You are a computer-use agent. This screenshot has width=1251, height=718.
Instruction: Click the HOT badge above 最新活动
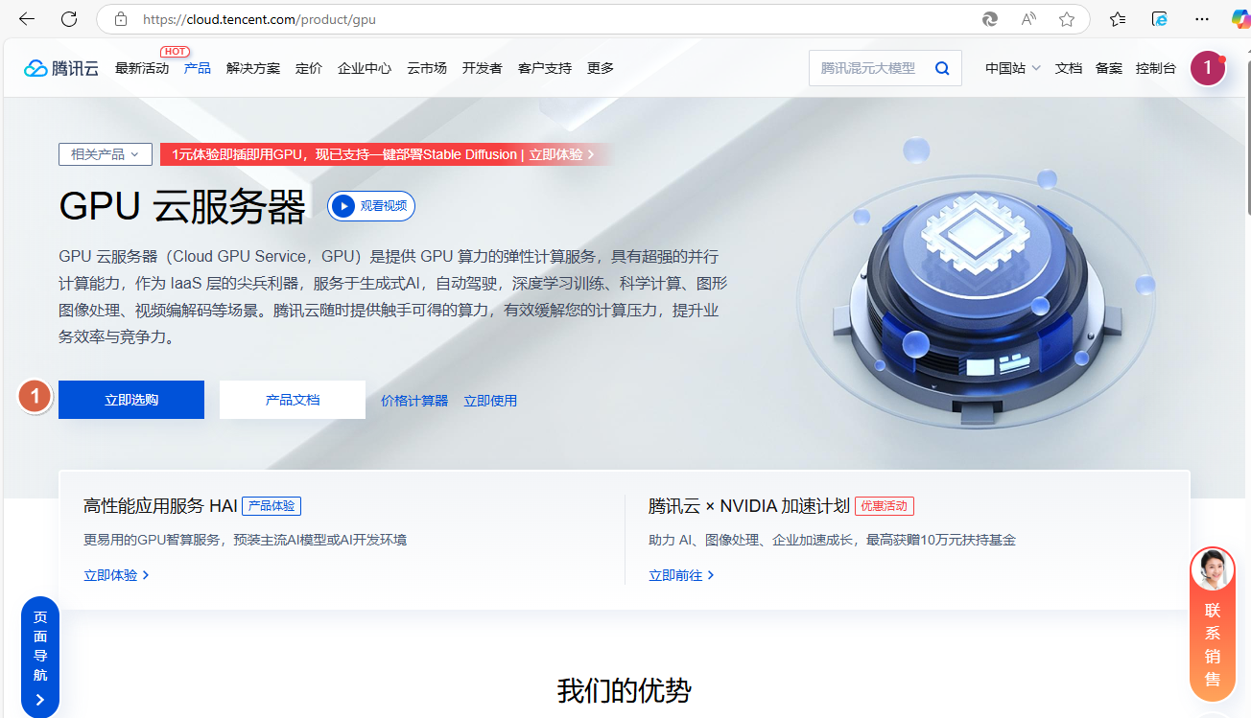pos(175,51)
